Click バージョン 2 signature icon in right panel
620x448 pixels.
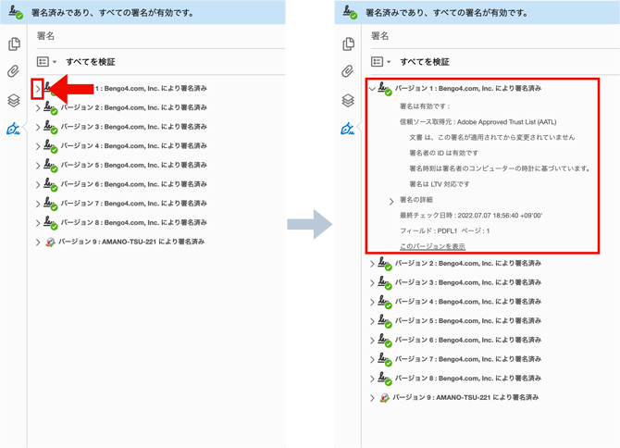tap(385, 264)
